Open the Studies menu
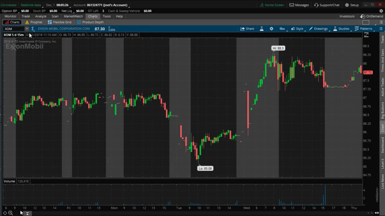 coord(341,29)
